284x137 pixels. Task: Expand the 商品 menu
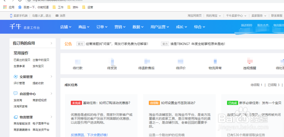coord(84,27)
